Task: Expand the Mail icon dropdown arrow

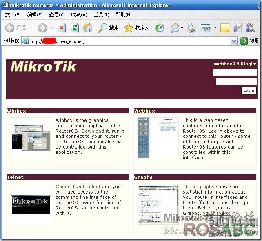Action: coord(182,28)
